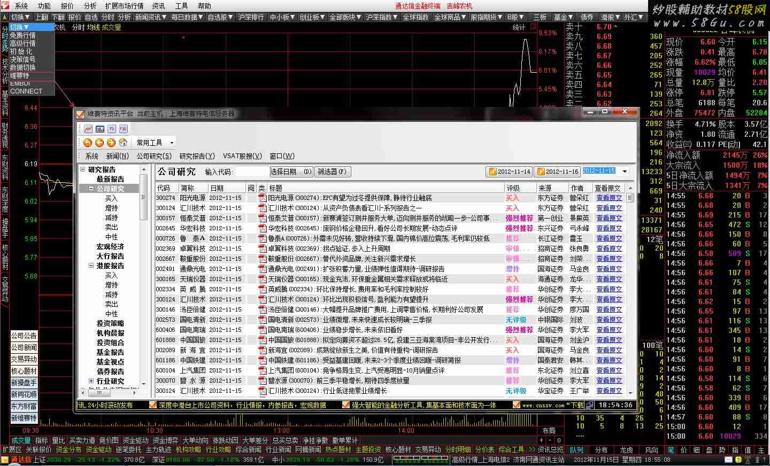Open the line chart icon in Weisaite toolbar
Image resolution: width=770 pixels, height=466 pixels.
(88, 129)
